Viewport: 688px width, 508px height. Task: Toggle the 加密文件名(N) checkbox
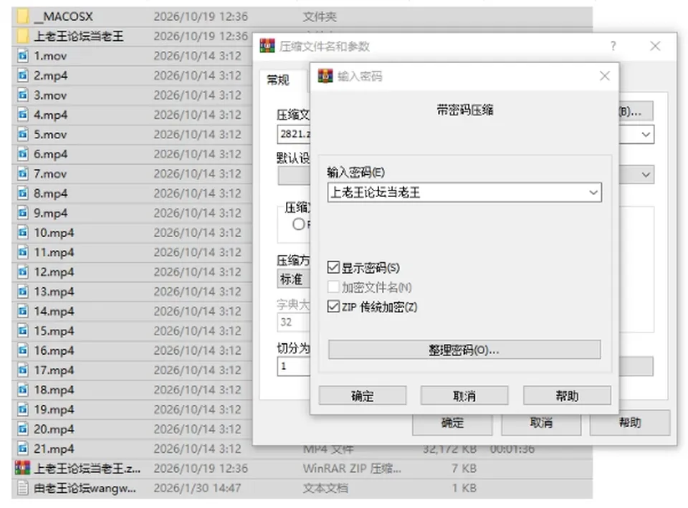pyautogui.click(x=333, y=287)
